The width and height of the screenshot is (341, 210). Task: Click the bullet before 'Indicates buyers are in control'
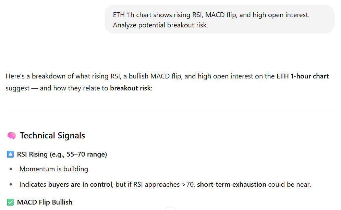click(11, 184)
